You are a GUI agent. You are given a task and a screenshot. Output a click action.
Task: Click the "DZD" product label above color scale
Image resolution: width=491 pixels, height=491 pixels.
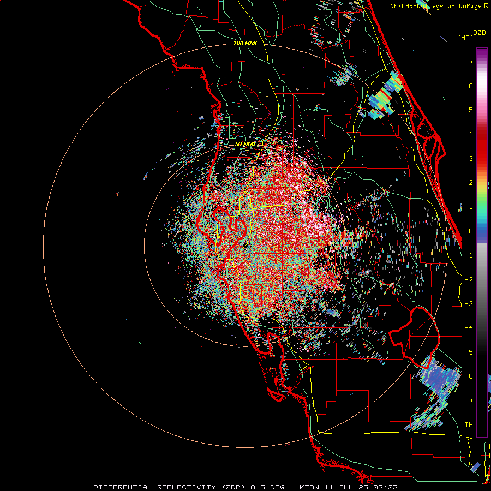tap(480, 33)
